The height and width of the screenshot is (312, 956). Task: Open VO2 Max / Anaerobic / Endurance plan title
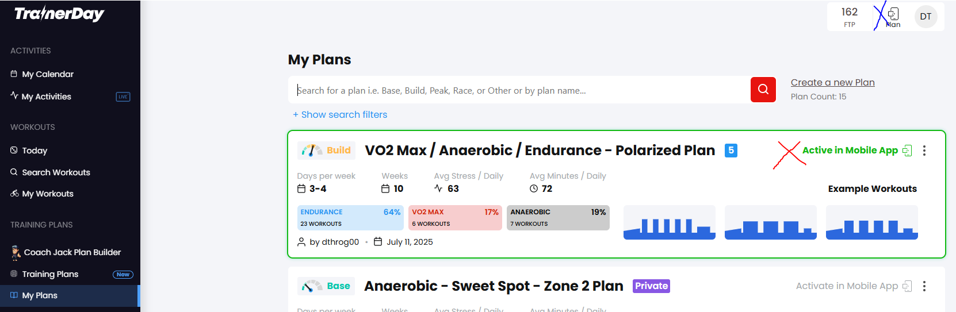[540, 151]
